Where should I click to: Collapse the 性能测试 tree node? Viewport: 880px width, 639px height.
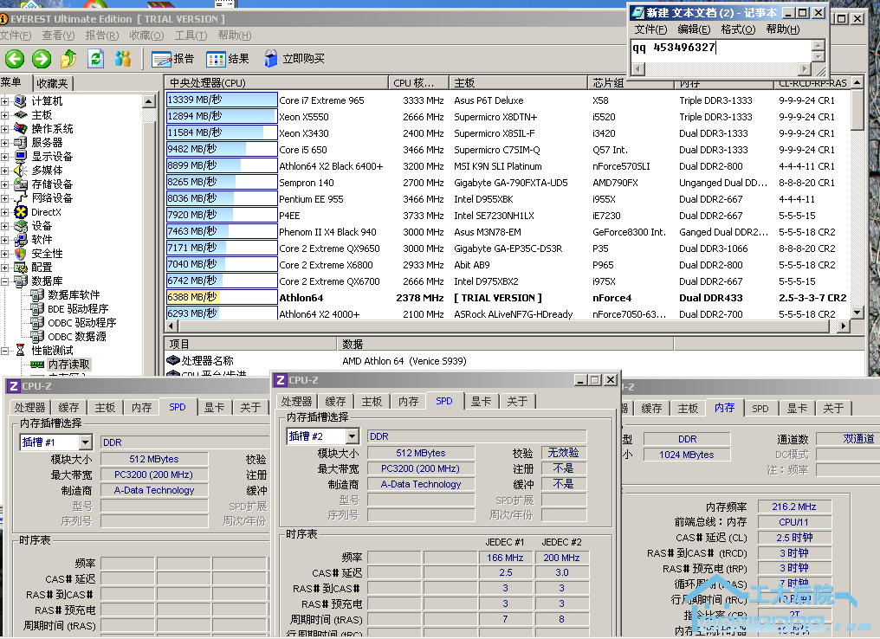click(4, 352)
